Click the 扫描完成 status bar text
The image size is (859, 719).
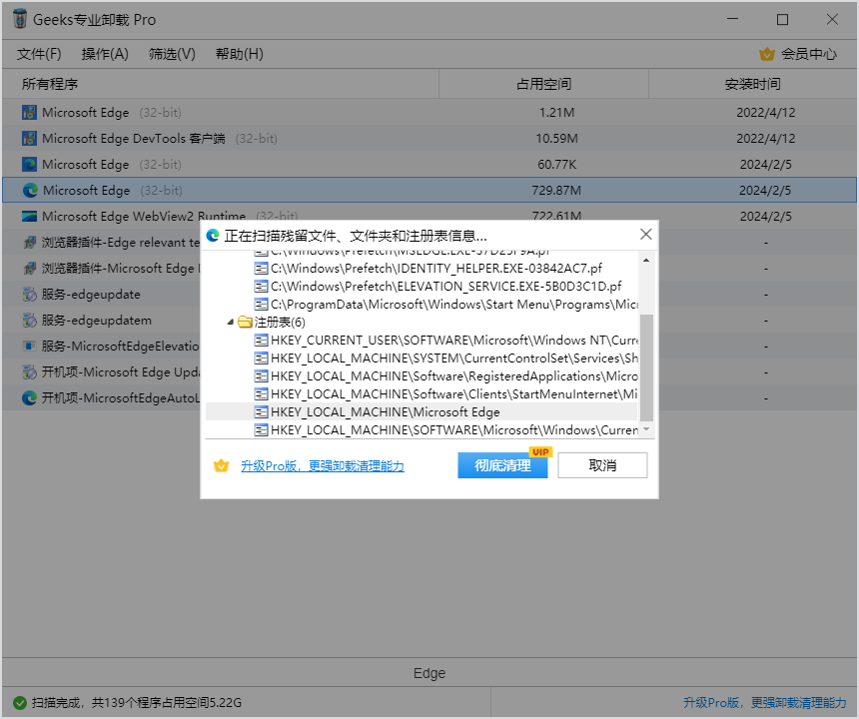click(x=137, y=703)
